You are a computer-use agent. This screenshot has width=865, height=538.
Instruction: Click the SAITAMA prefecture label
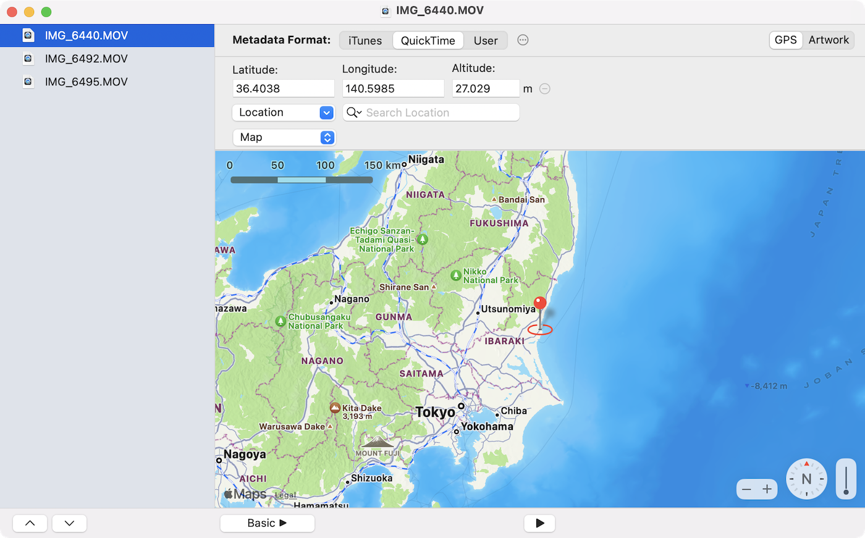(x=421, y=374)
